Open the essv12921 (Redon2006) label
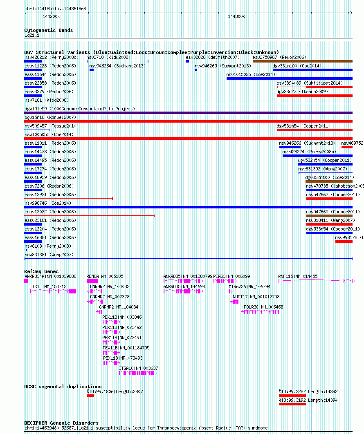Image resolution: width=364 pixels, height=434 pixels. pos(50,195)
